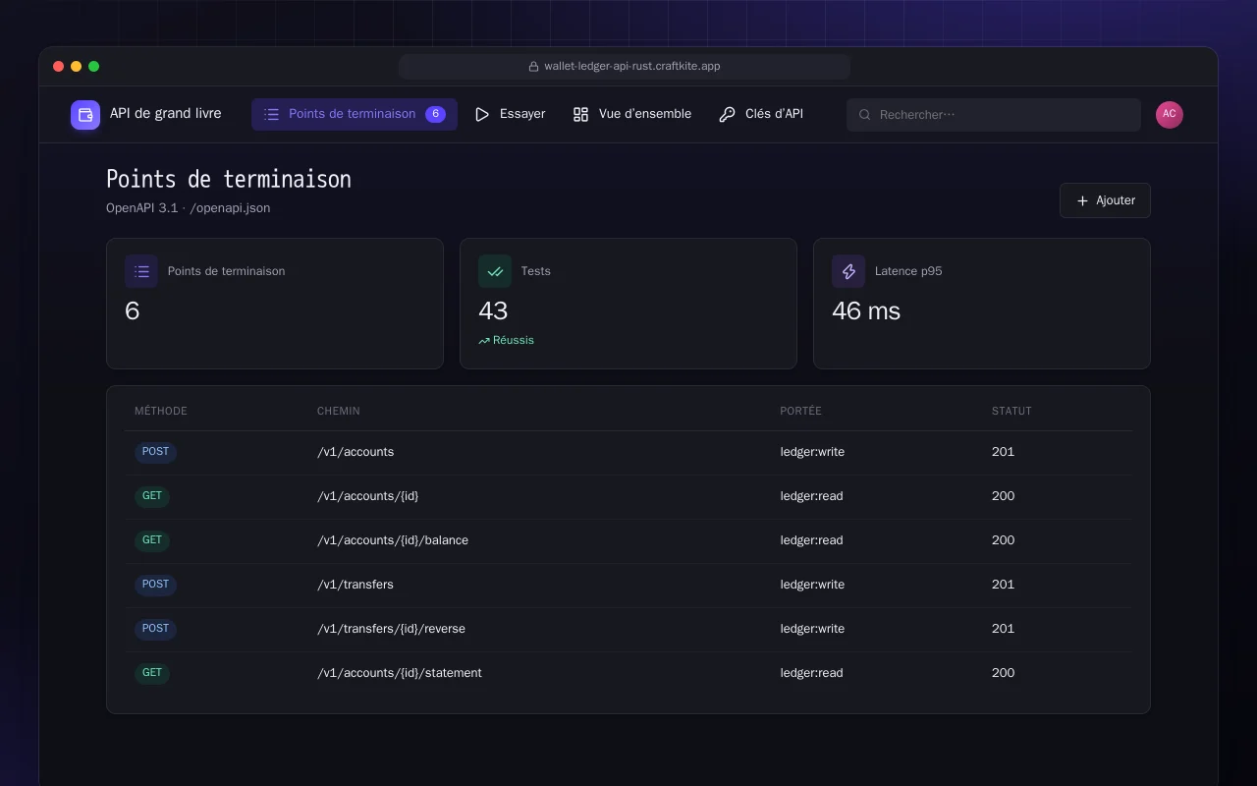Open the /v1/transfers/{id}/reverse path
Viewport: 1257px width, 786px height.
(391, 629)
